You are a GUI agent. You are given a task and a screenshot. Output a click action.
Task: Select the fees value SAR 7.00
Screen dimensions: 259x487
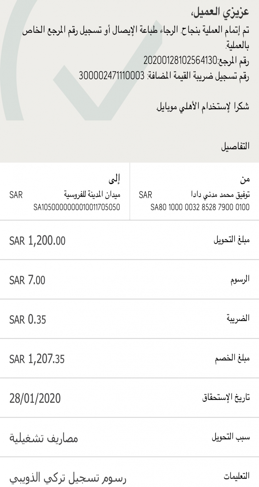[27, 280]
